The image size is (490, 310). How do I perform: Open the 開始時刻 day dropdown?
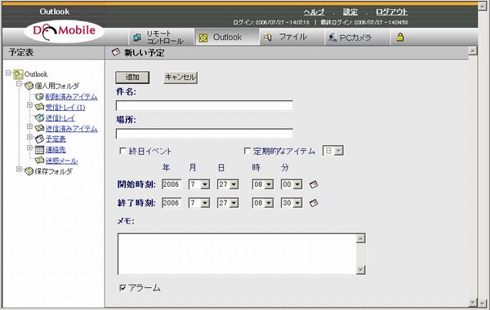228,184
